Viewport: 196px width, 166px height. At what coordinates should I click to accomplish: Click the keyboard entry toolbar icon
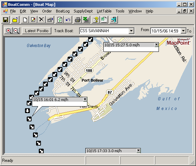(x=50, y=20)
